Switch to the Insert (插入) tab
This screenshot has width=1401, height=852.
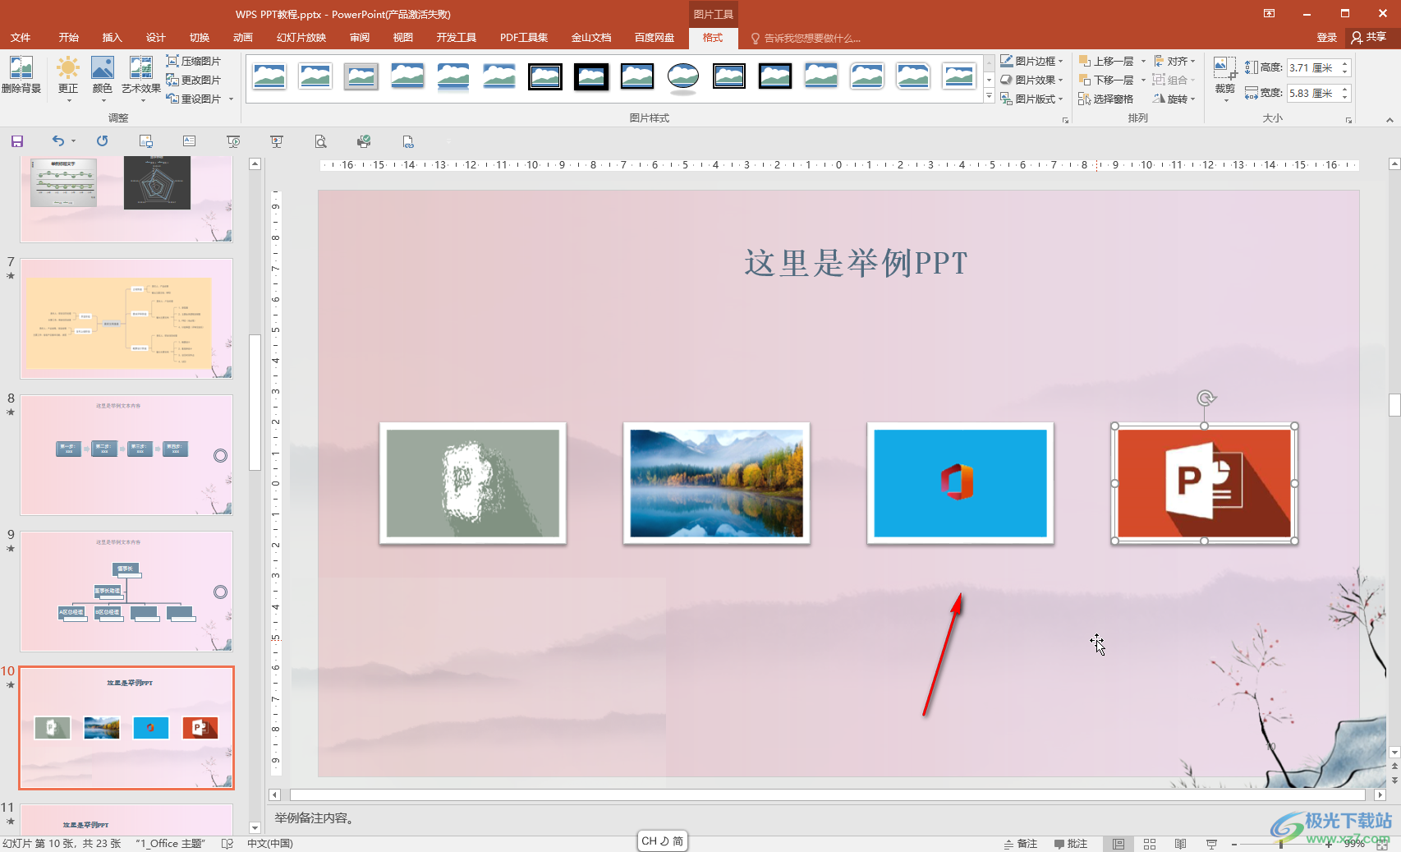point(112,38)
